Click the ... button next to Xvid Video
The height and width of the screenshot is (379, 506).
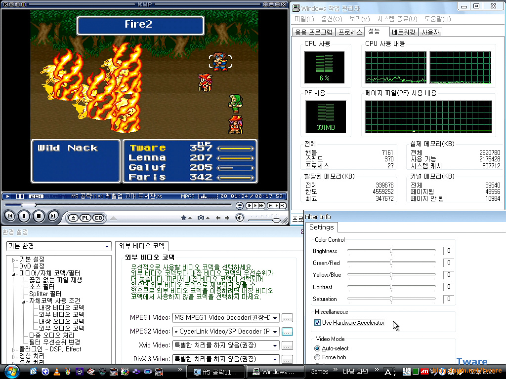(287, 346)
